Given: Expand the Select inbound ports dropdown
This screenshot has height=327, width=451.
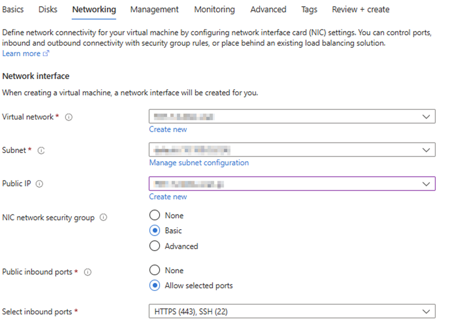Looking at the screenshot, I should point(292,311).
